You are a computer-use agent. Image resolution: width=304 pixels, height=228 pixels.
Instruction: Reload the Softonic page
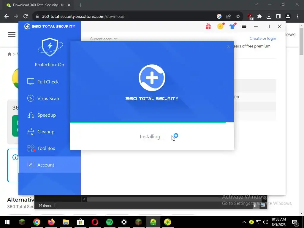click(x=26, y=17)
